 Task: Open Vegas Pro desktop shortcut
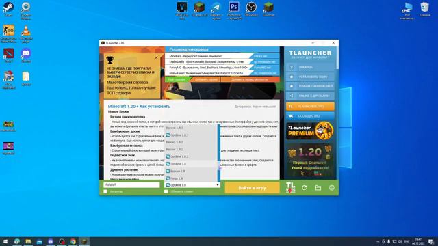[x=182, y=11]
